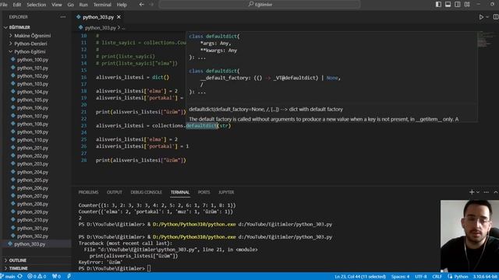
Task: Change UTF-8 file encoding
Action: (x=421, y=277)
